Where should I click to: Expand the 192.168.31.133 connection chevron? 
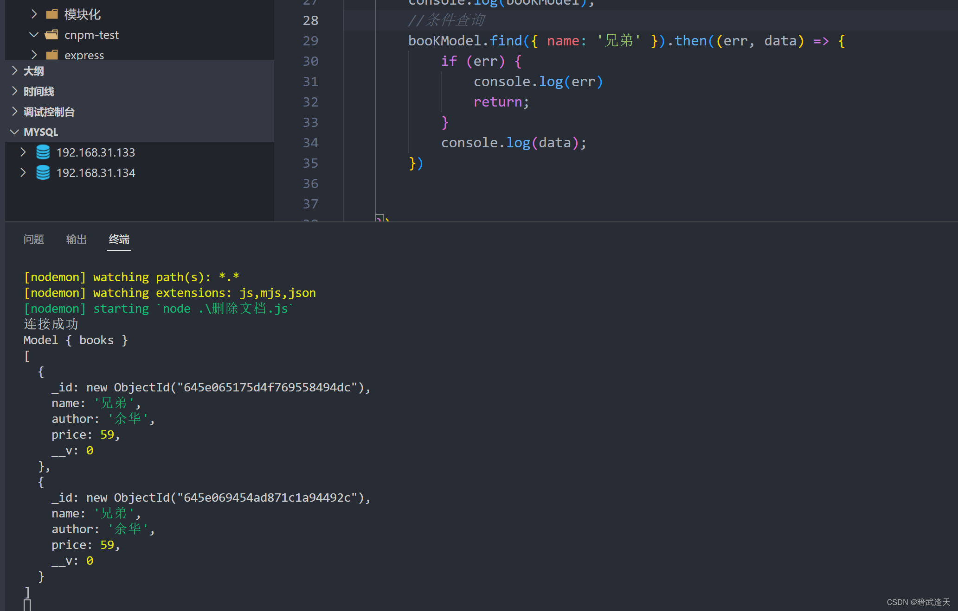23,152
